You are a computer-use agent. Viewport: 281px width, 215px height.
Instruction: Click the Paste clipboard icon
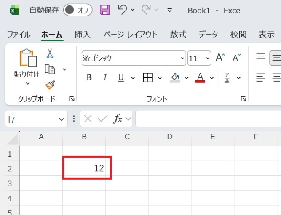tap(28, 58)
